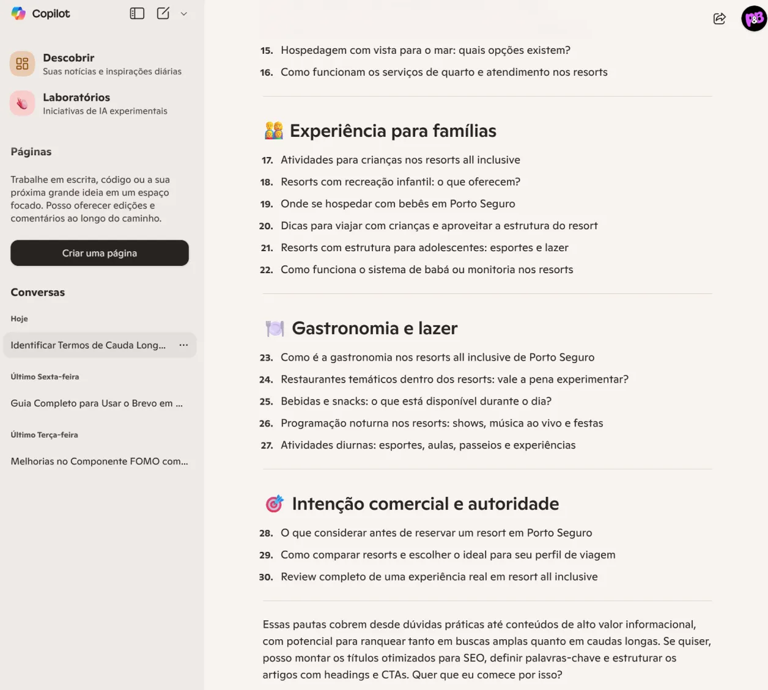Image resolution: width=768 pixels, height=690 pixels.
Task: Click the Laboratórios hand icon
Action: coord(22,103)
